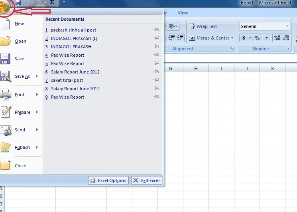Choose Close in the Office menu
The image size is (297, 212).
(x=20, y=166)
